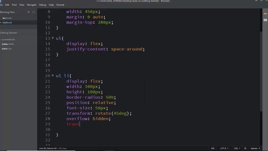Click line number 17 in the gutter

pos(47,60)
